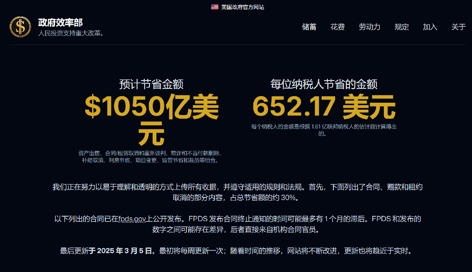Click the 美国政府官方网站 banner text

pos(242,7)
